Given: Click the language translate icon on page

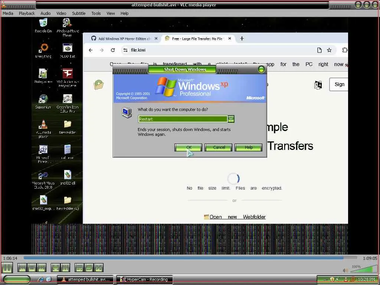Looking at the screenshot, I should 318,85.
